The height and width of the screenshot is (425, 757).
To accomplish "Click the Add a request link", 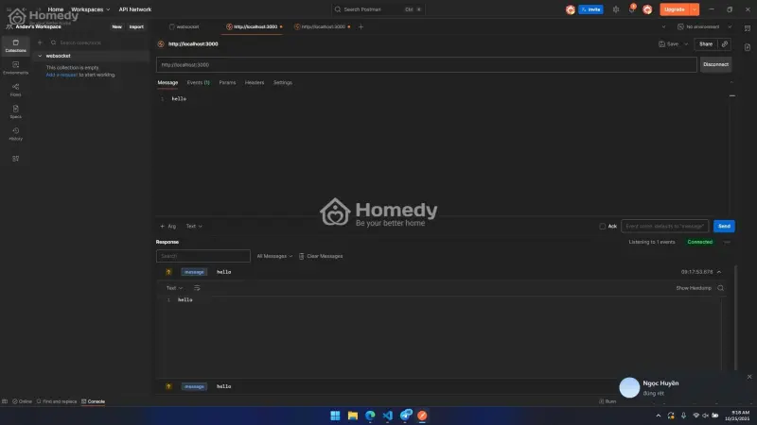I will click(62, 76).
